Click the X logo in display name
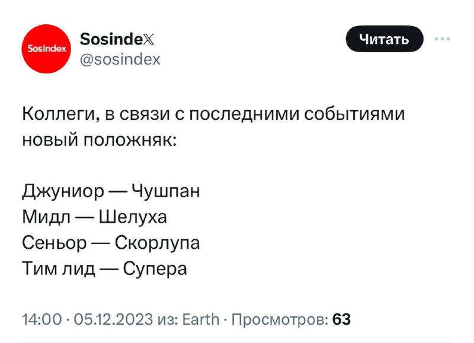The width and height of the screenshot is (474, 343). tap(148, 39)
